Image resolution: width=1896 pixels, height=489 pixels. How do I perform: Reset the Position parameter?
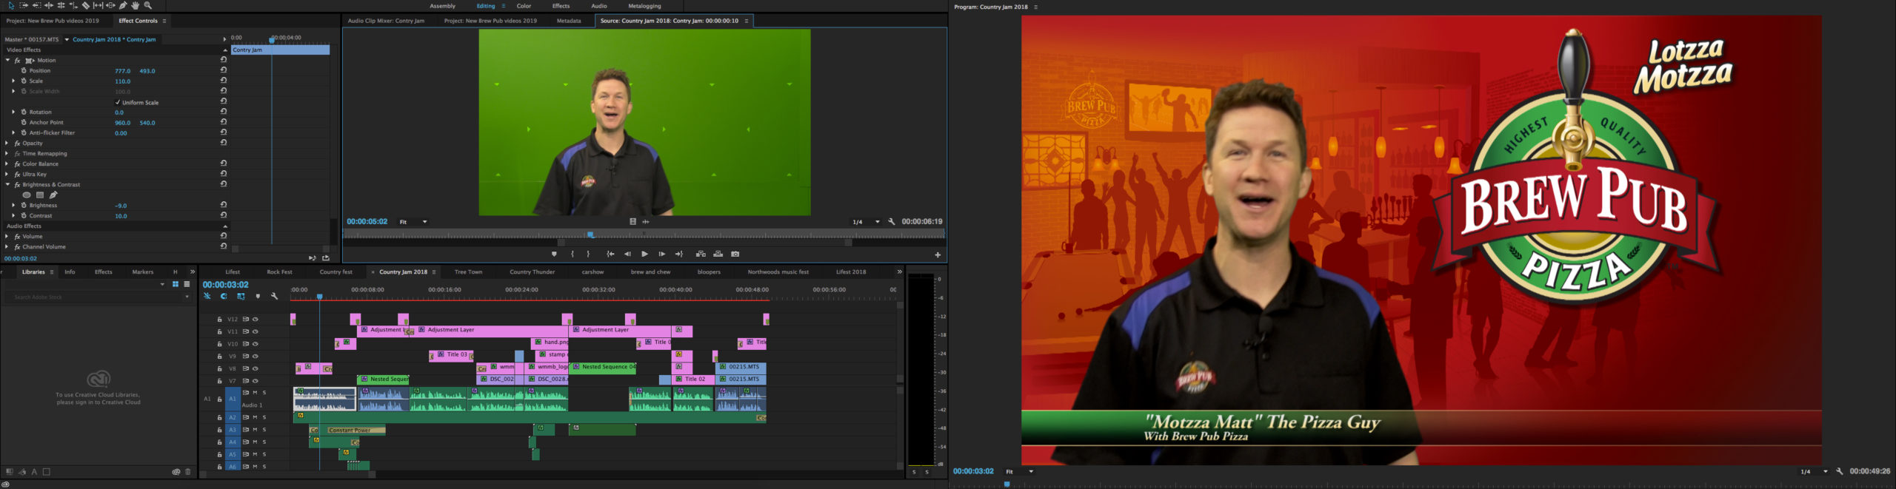223,70
